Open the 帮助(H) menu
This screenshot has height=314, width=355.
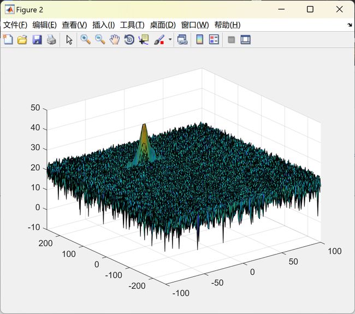pyautogui.click(x=228, y=25)
